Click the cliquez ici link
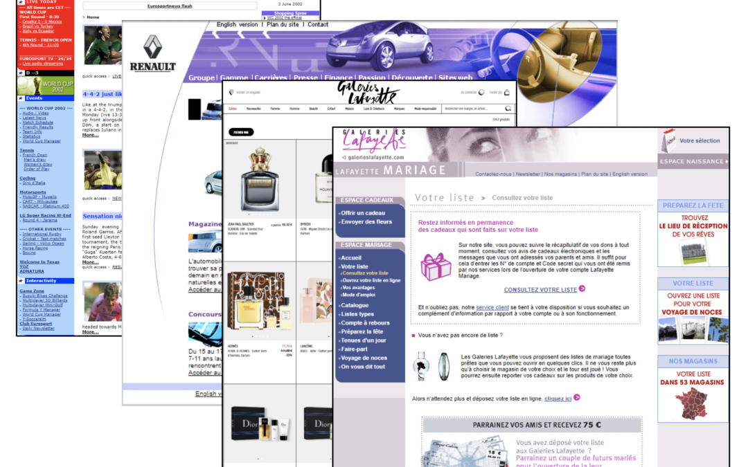 click(x=558, y=399)
